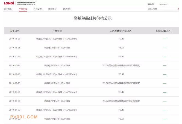Click the ¥3.47 price for 2019-07-22
The image size is (182, 124).
coord(121,110)
